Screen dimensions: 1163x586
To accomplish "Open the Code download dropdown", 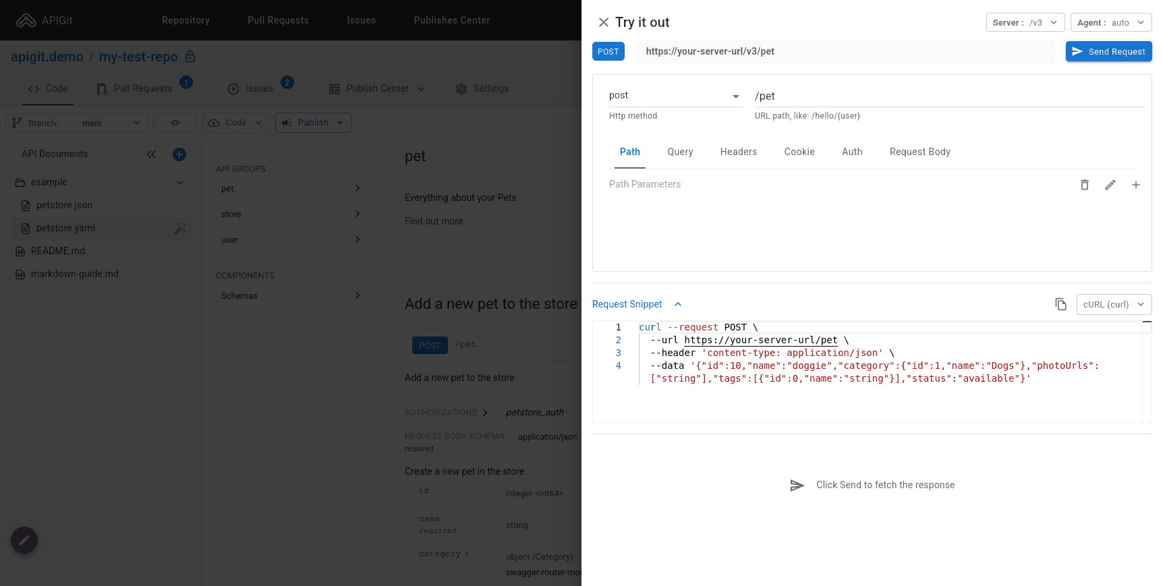I will tap(236, 123).
